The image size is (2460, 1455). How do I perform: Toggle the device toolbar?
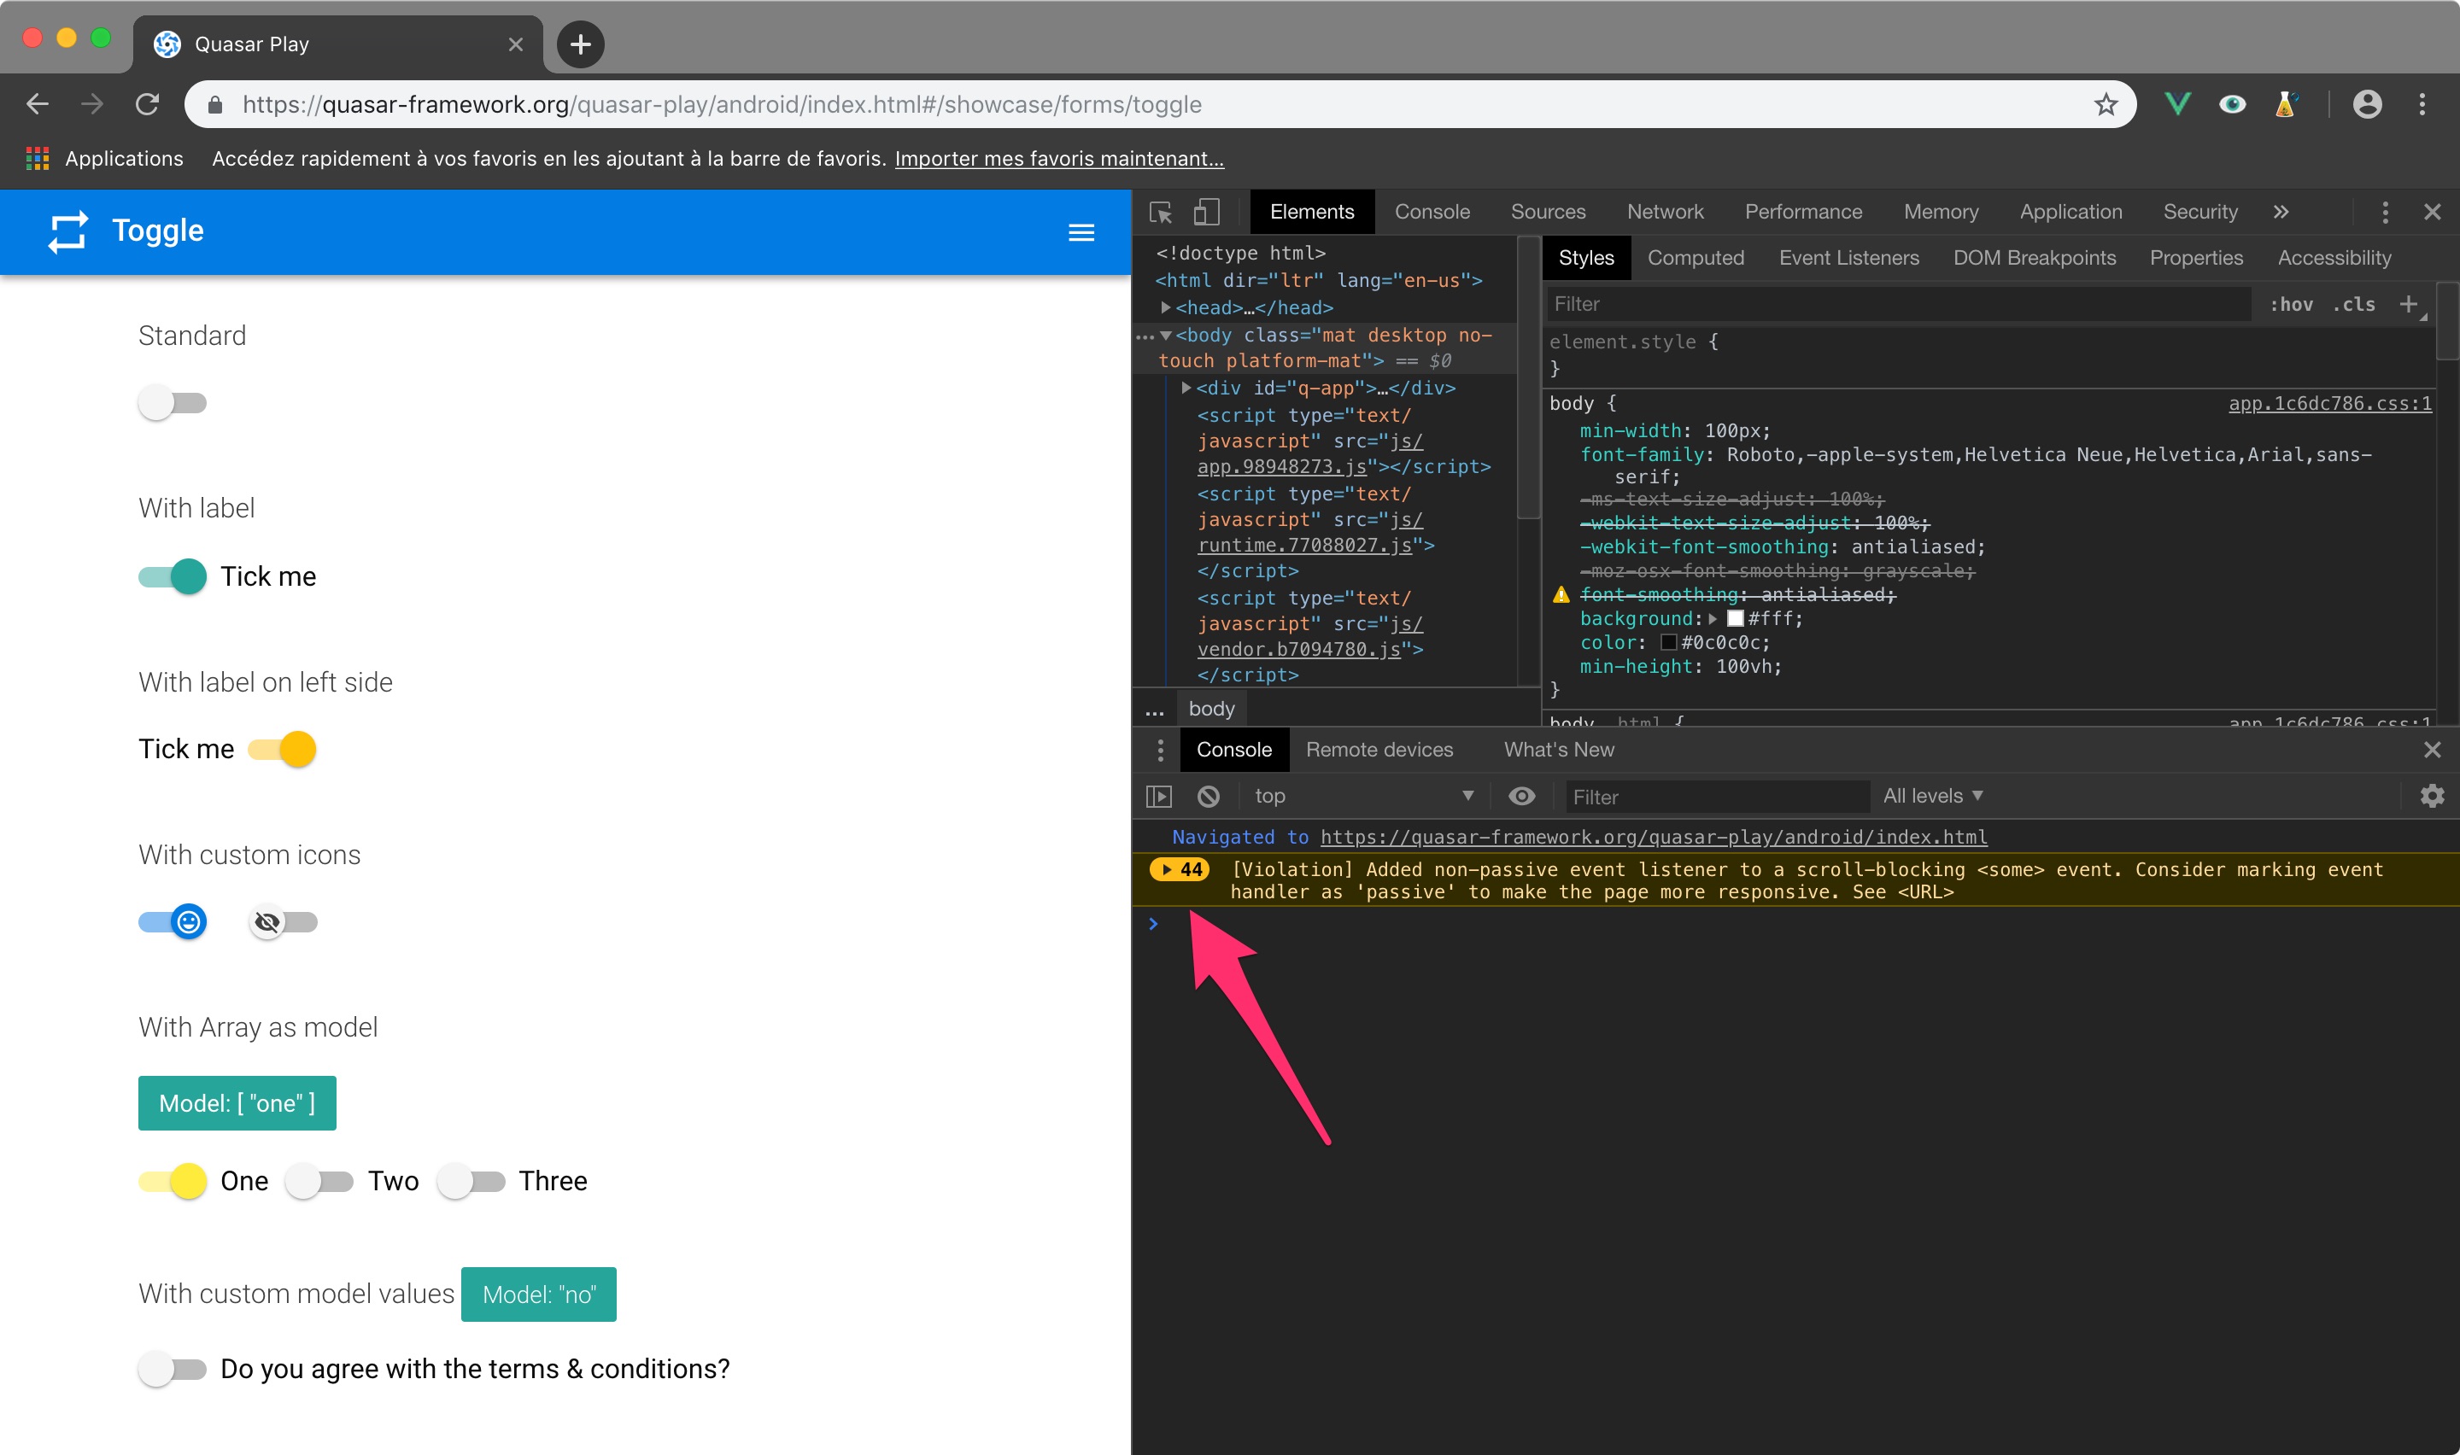pyautogui.click(x=1206, y=211)
